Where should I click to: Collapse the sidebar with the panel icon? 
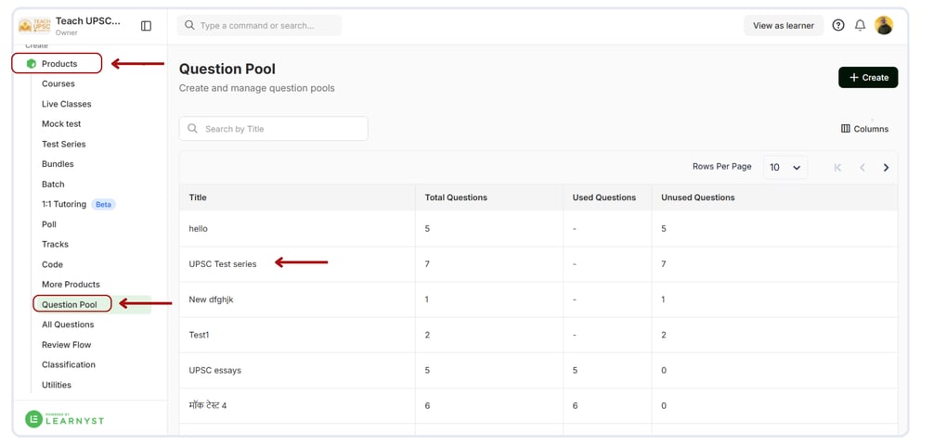[x=146, y=26]
